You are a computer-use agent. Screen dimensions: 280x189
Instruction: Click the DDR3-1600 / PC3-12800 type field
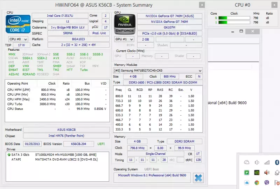(x=163, y=82)
